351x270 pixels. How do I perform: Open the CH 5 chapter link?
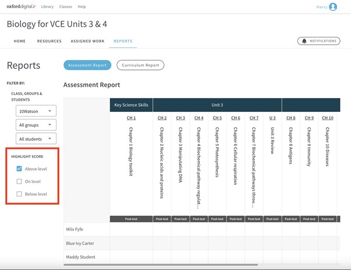pyautogui.click(x=217, y=118)
